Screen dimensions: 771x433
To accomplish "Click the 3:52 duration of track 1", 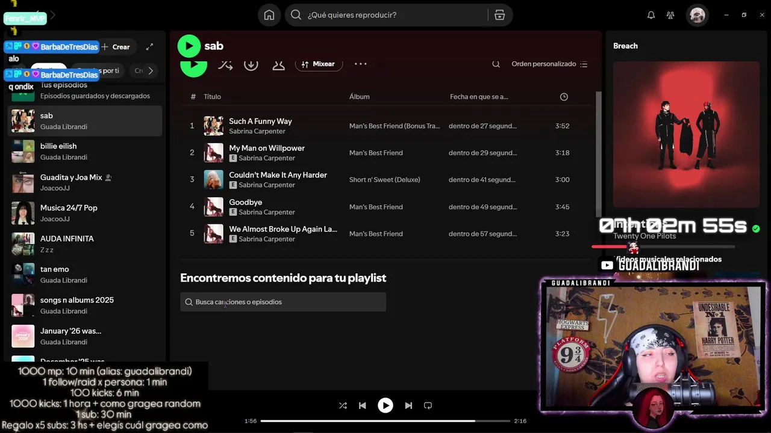I will coord(562,126).
